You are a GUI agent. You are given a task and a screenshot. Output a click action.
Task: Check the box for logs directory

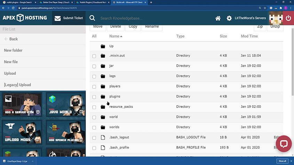click(94, 76)
